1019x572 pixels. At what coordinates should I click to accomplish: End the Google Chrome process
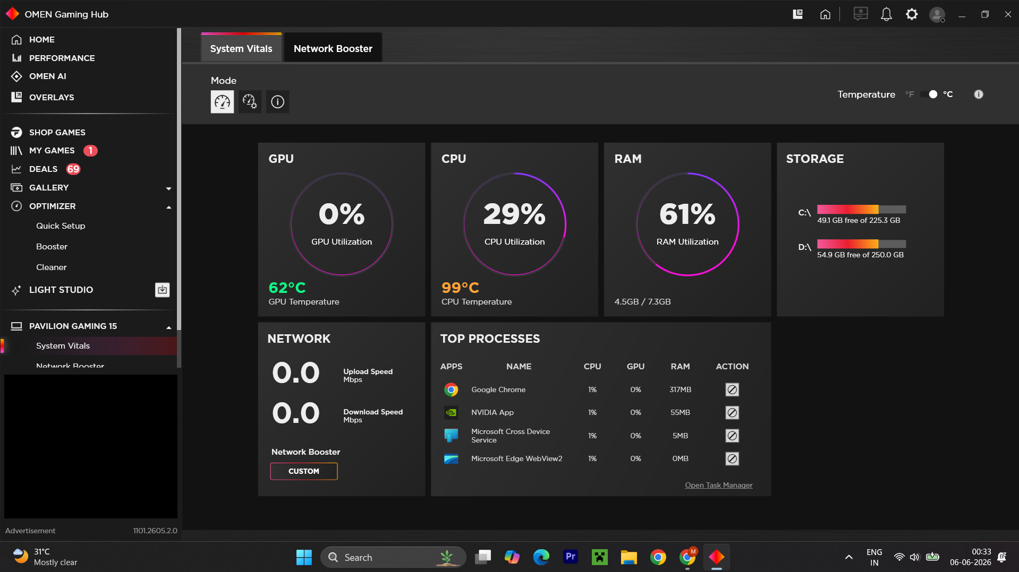732,389
